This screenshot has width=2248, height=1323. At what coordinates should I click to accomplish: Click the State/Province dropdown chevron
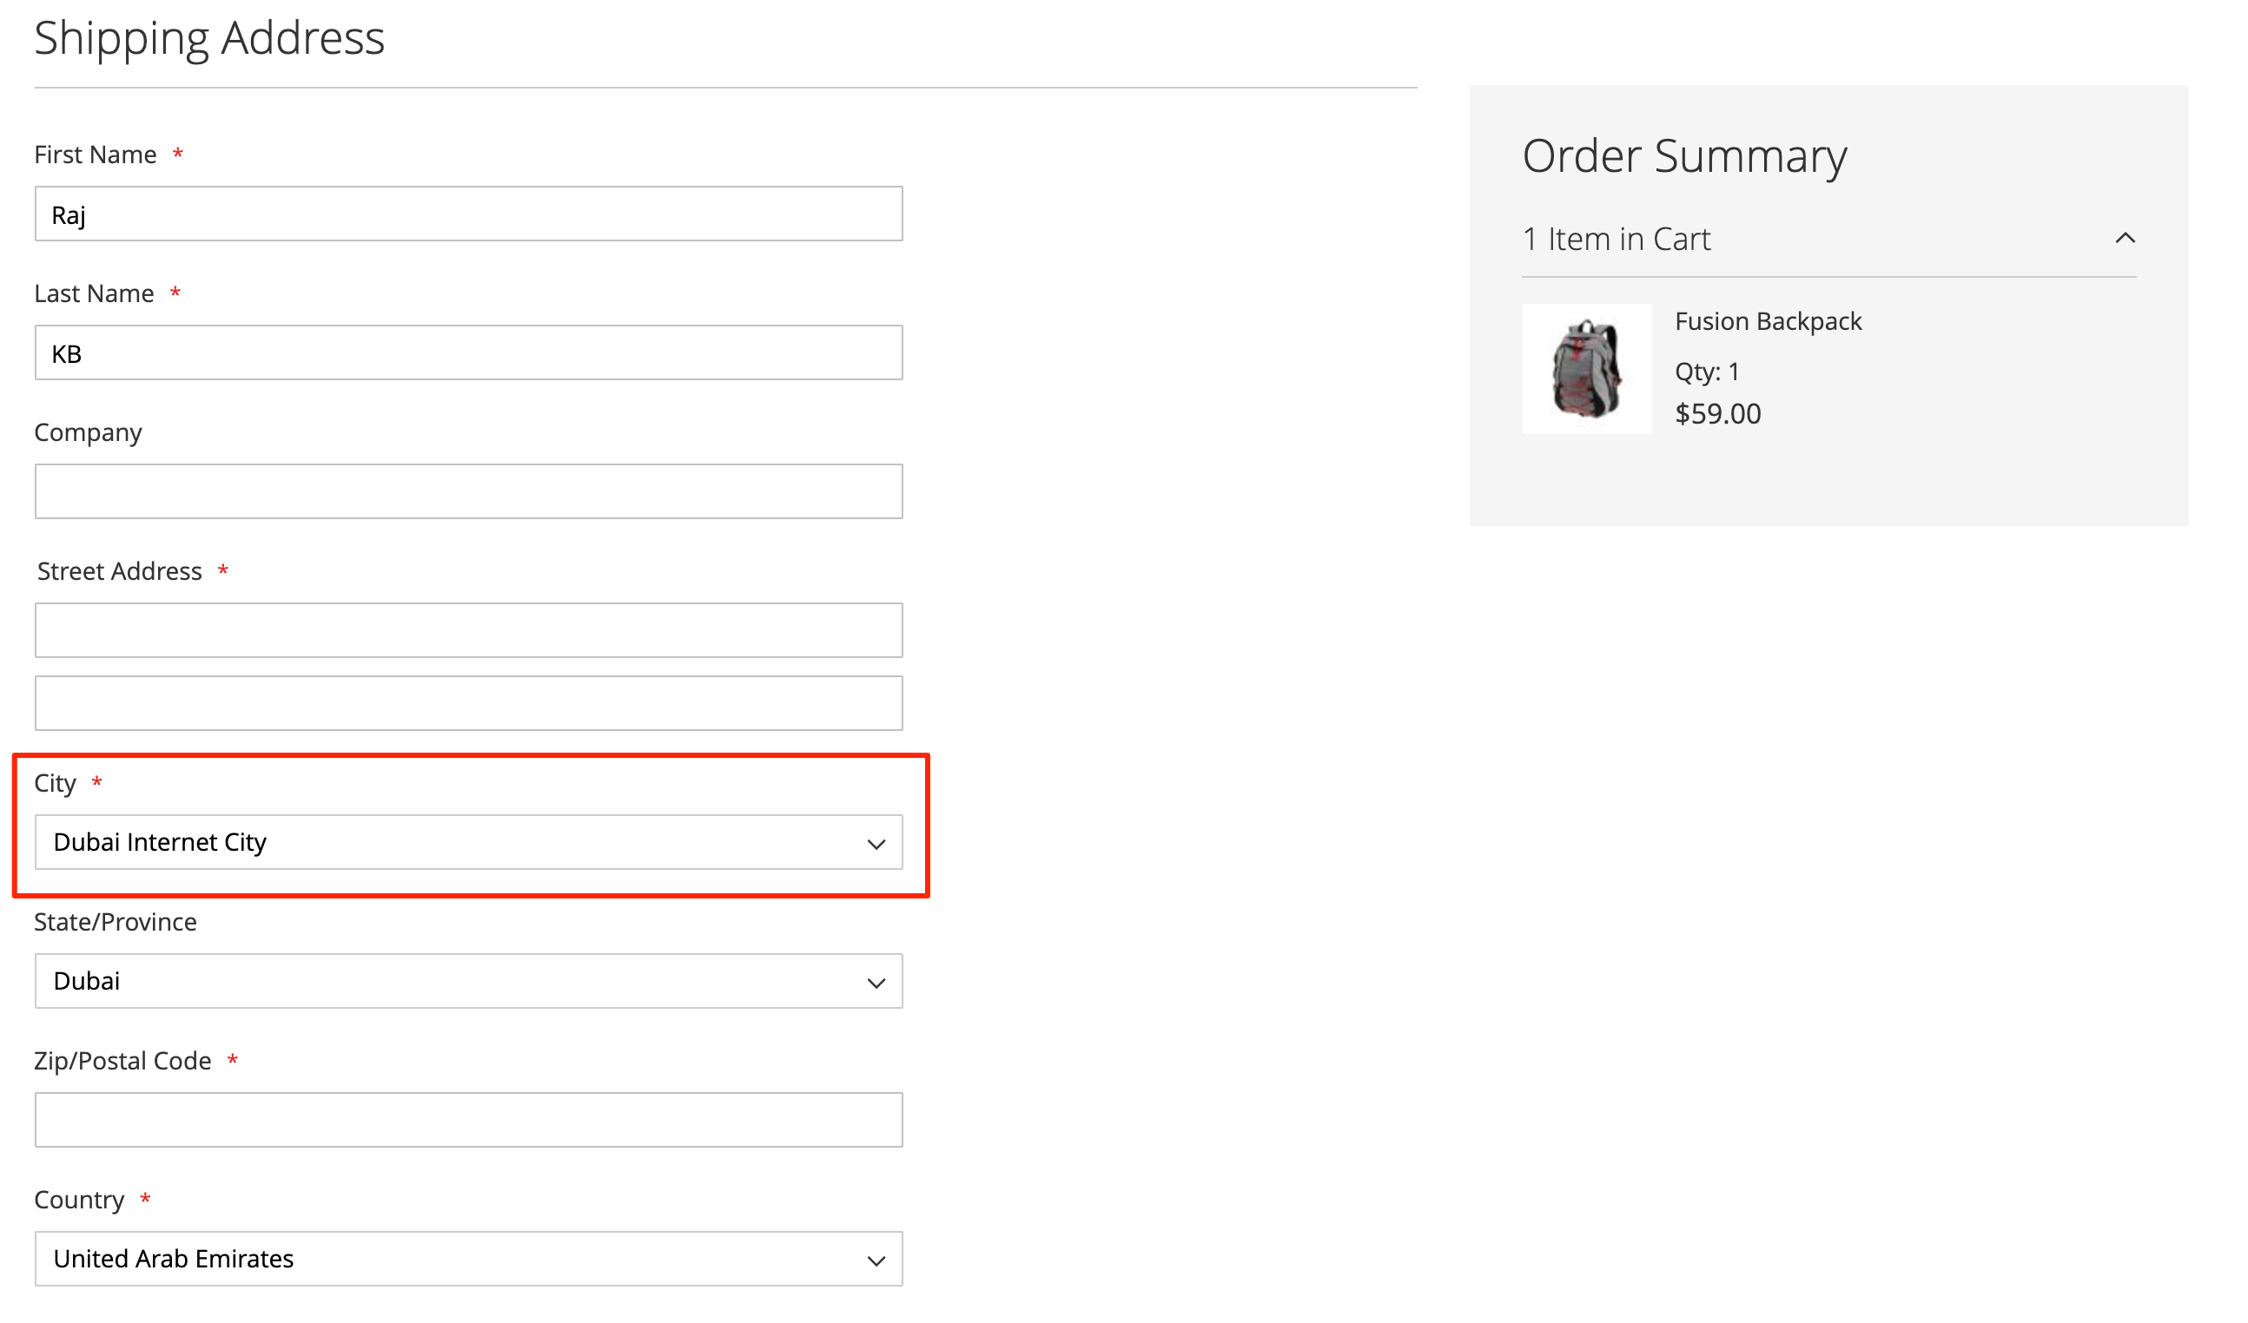876,983
